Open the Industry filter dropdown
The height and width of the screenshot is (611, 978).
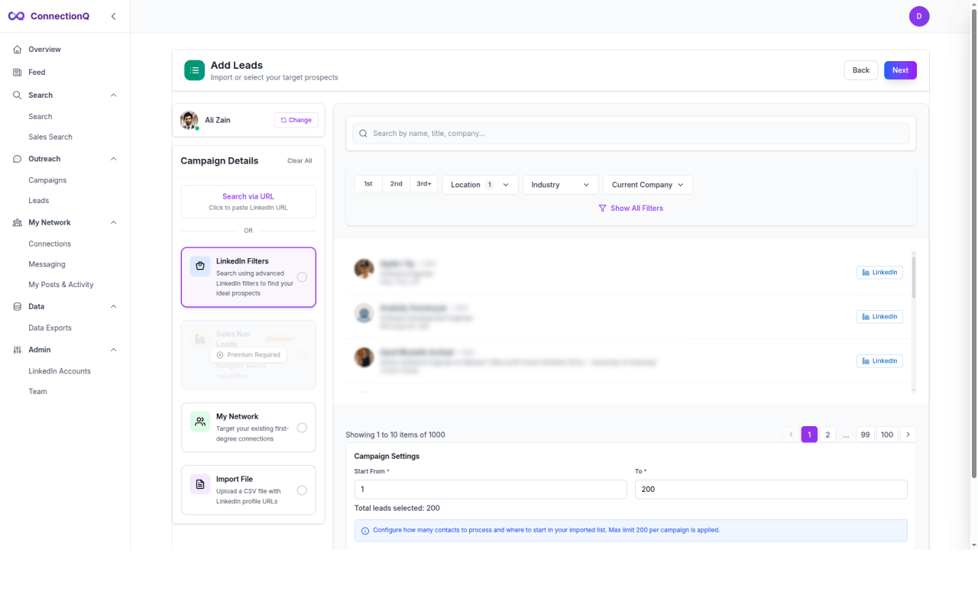(560, 184)
